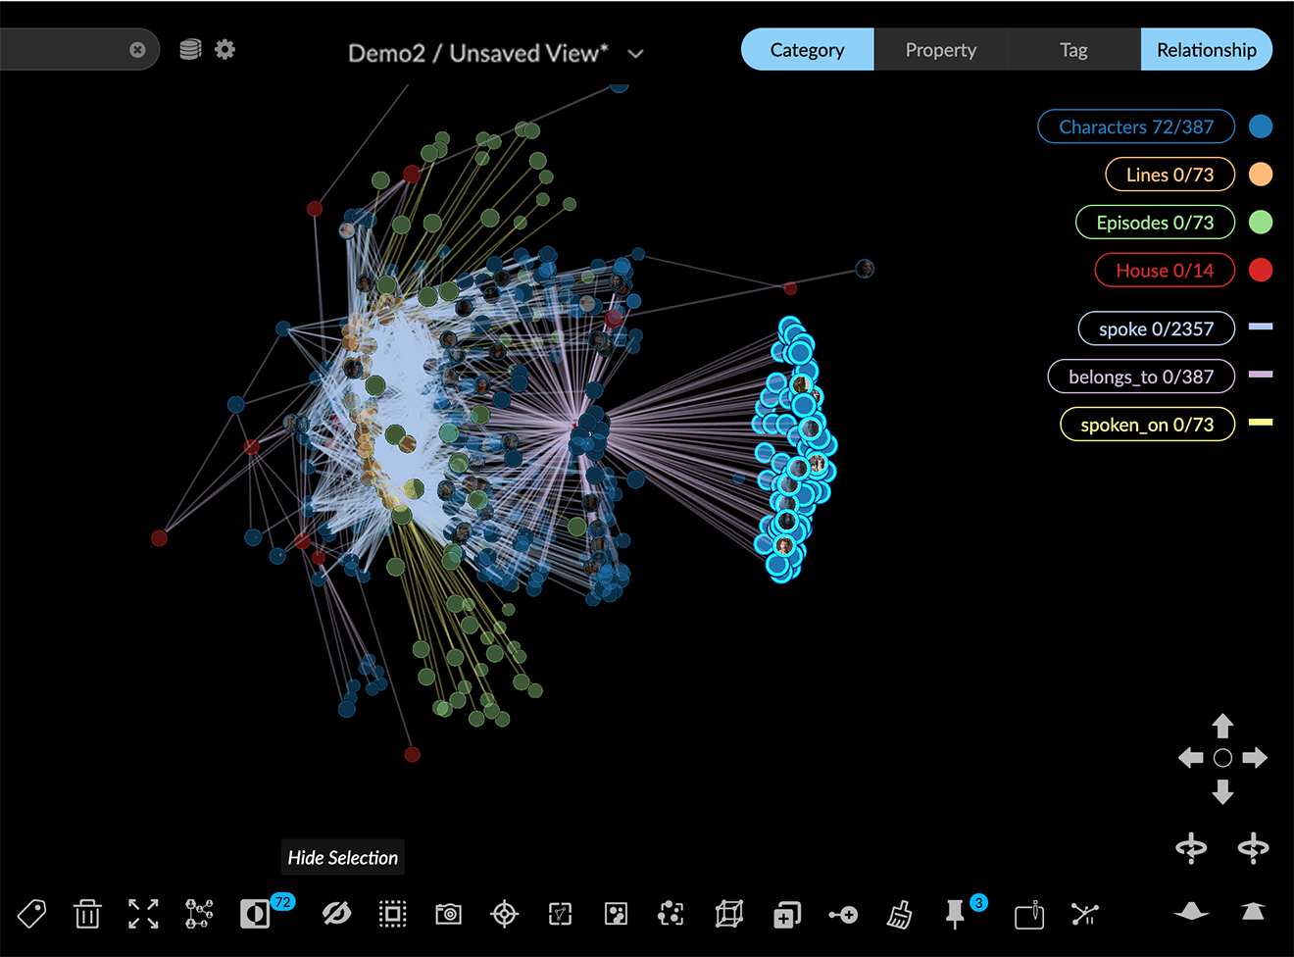Open the database stack icon
This screenshot has width=1294, height=957.
click(190, 49)
